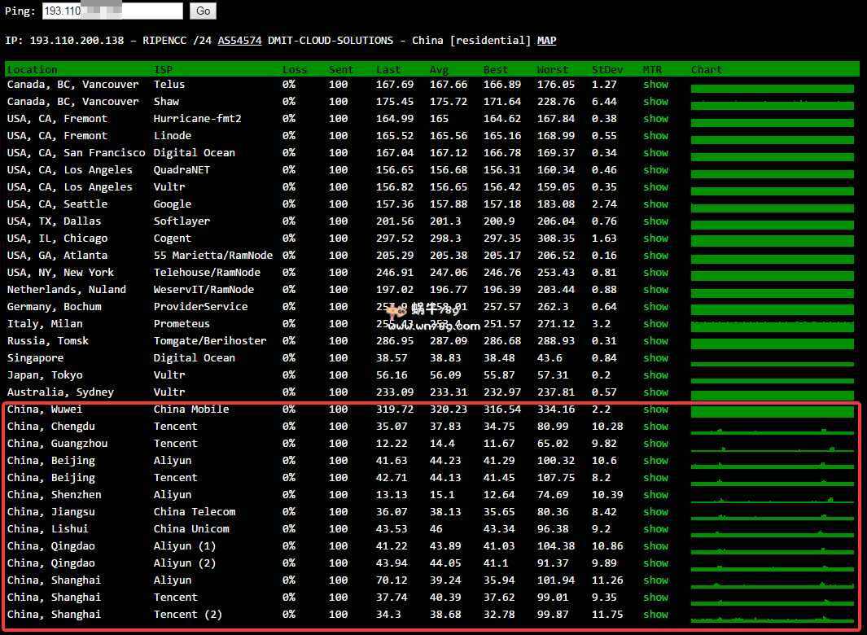Click the latency chart for Vancouver Shaw

tap(772, 105)
